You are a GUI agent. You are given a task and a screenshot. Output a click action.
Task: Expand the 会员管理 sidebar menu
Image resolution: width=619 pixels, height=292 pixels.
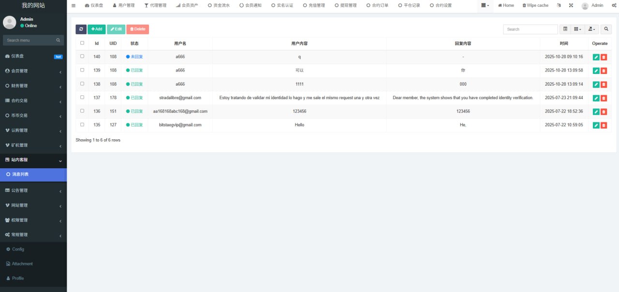(x=33, y=71)
